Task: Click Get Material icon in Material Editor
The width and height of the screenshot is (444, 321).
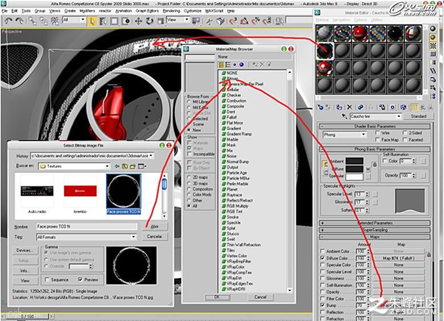Action: pyautogui.click(x=320, y=107)
